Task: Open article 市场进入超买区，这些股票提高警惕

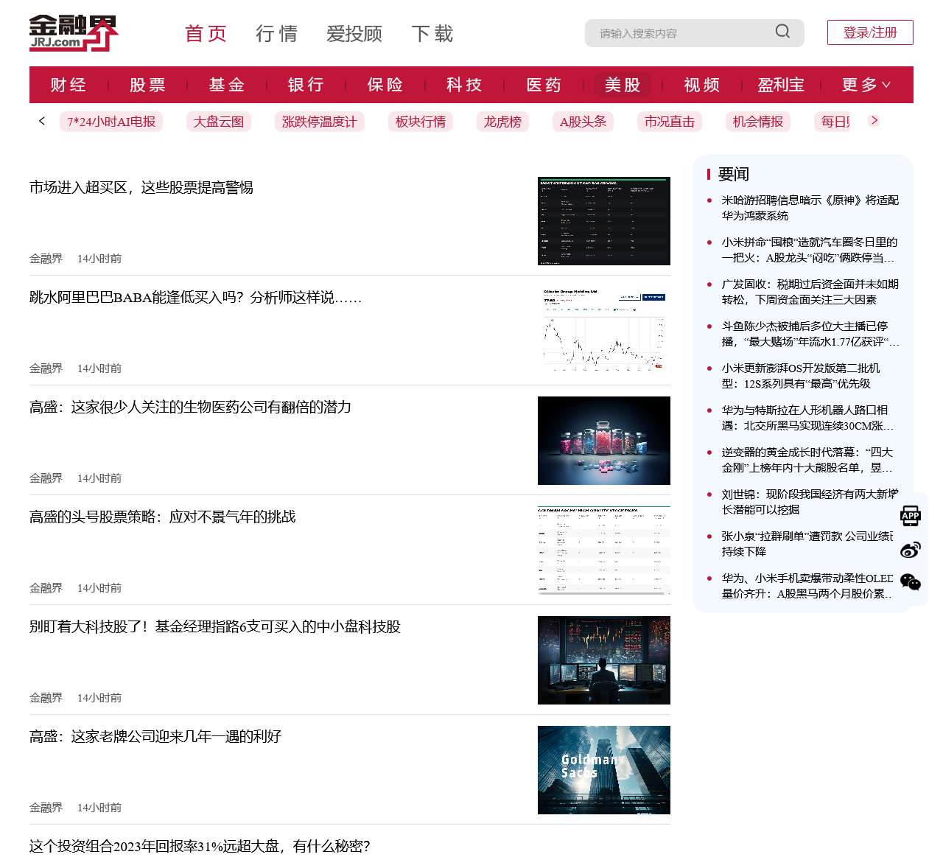Action: tap(141, 188)
